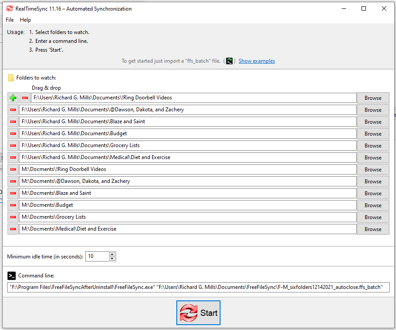Open the File menu
The width and height of the screenshot is (396, 330).
[10, 20]
